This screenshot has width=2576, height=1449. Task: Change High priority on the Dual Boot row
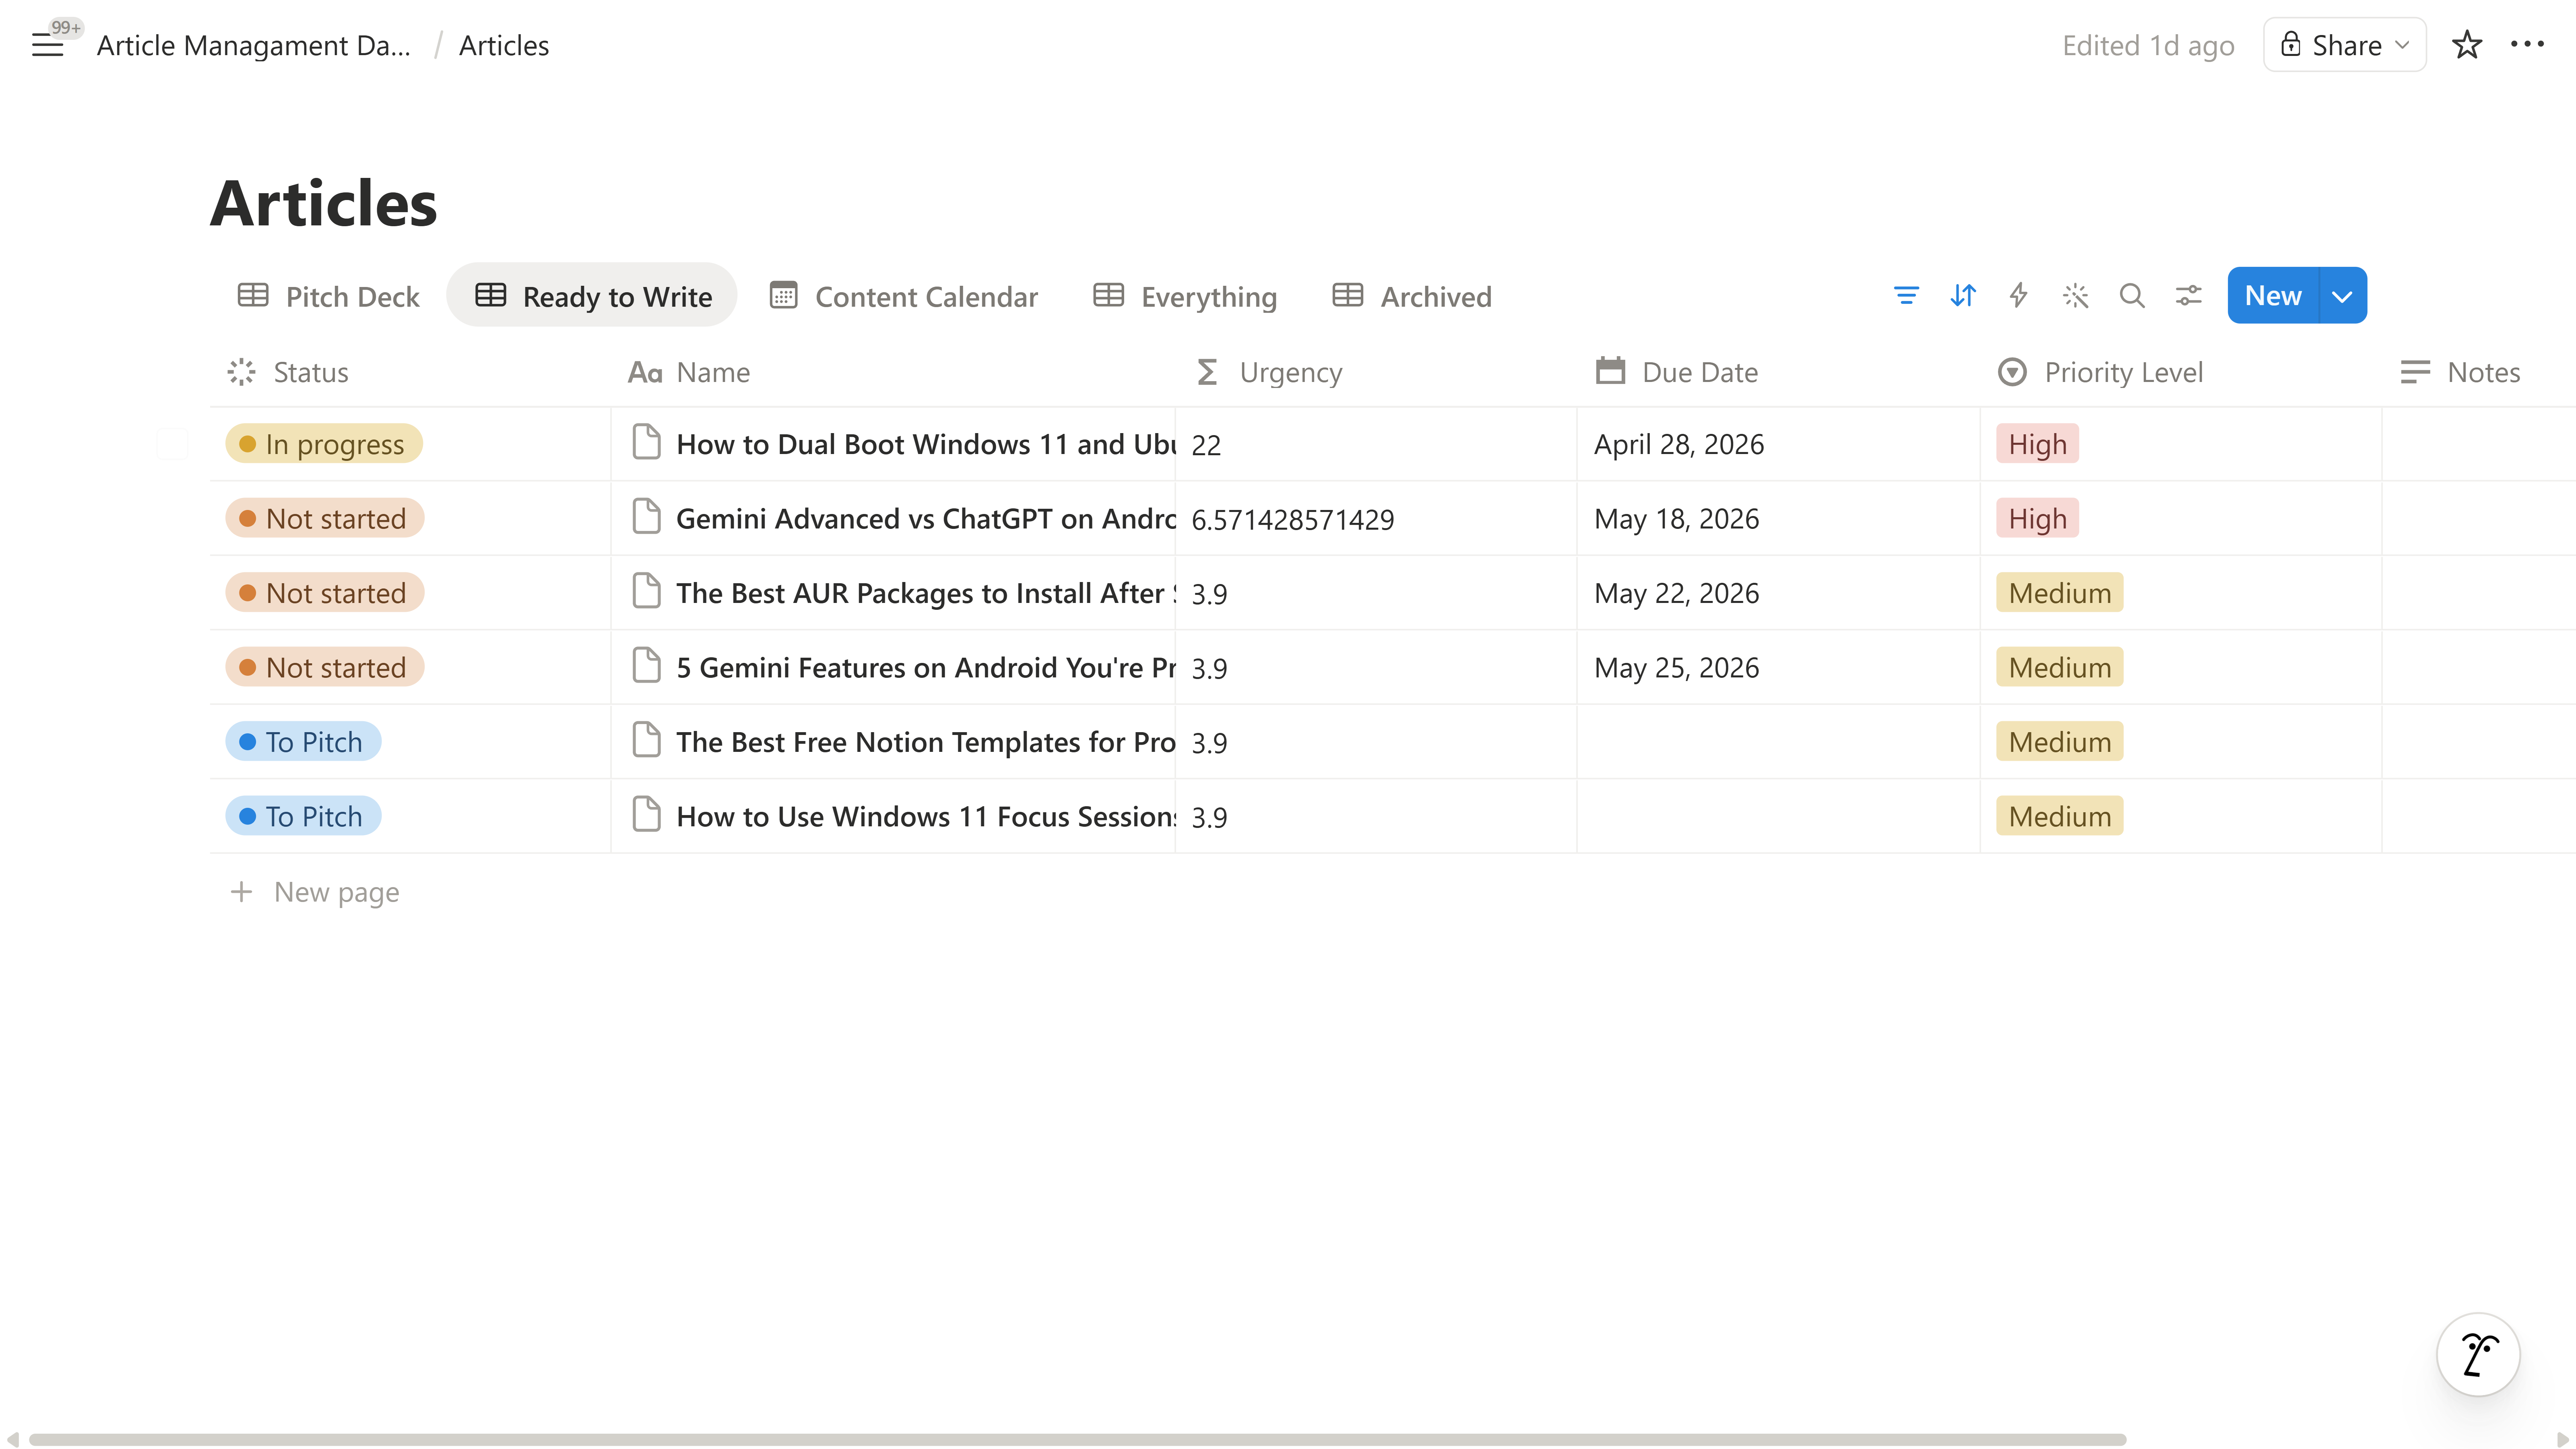pos(2037,444)
